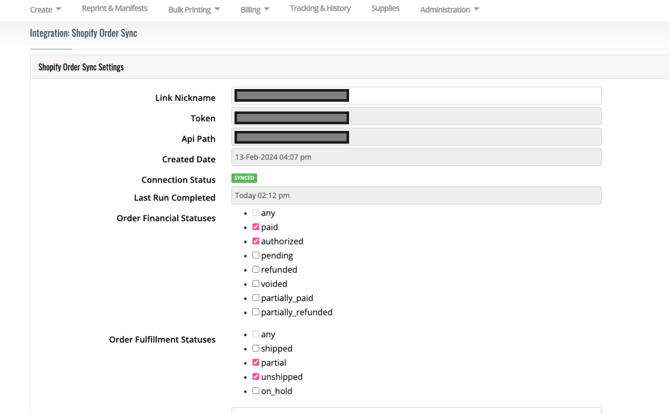
Task: Enable the 'on_hold' fulfillment status
Action: 255,391
